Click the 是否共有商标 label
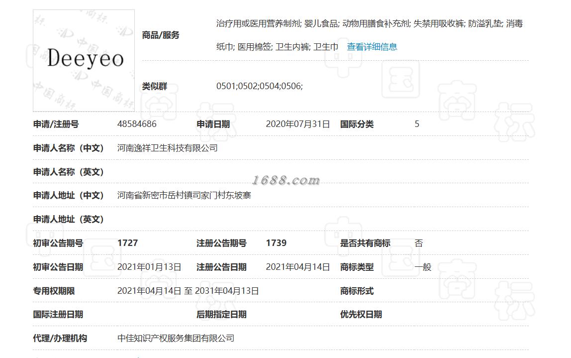 point(365,243)
